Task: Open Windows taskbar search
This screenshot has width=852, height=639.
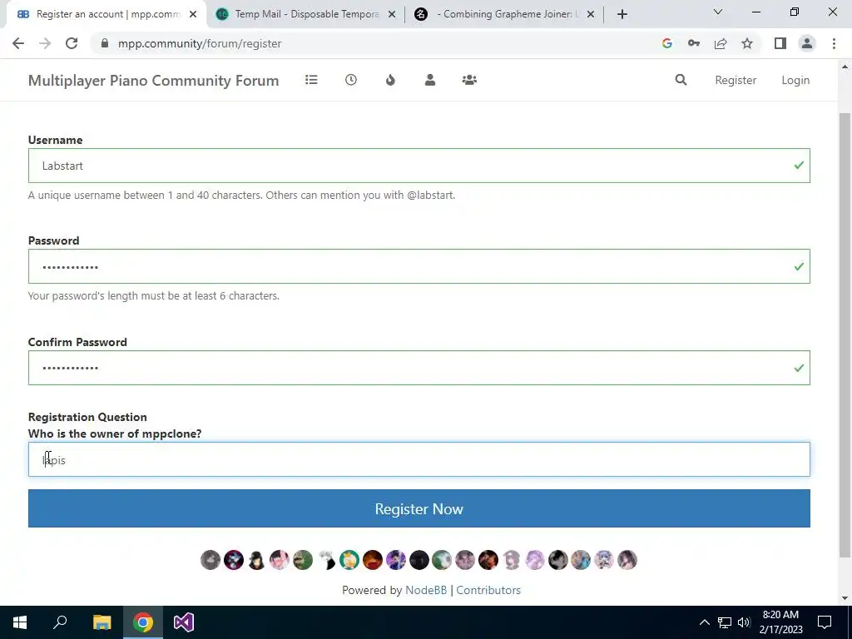Action: pos(60,622)
